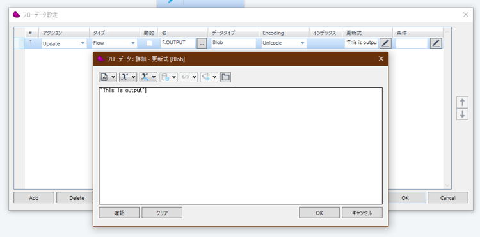Open the folder browse toolbar icon

226,77
